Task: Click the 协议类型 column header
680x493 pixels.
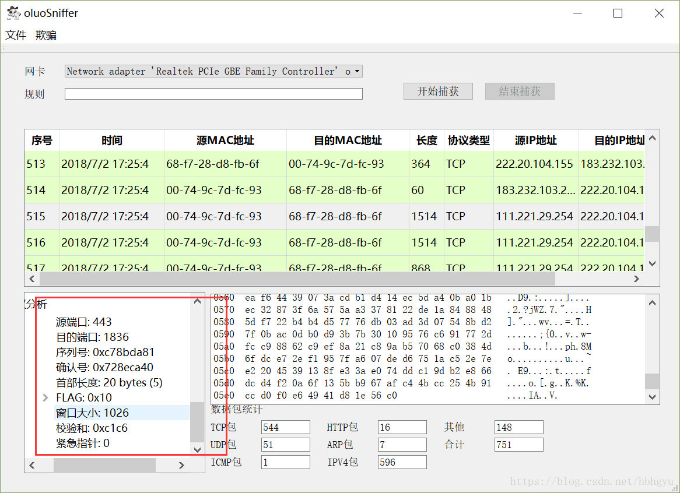Action: (469, 140)
